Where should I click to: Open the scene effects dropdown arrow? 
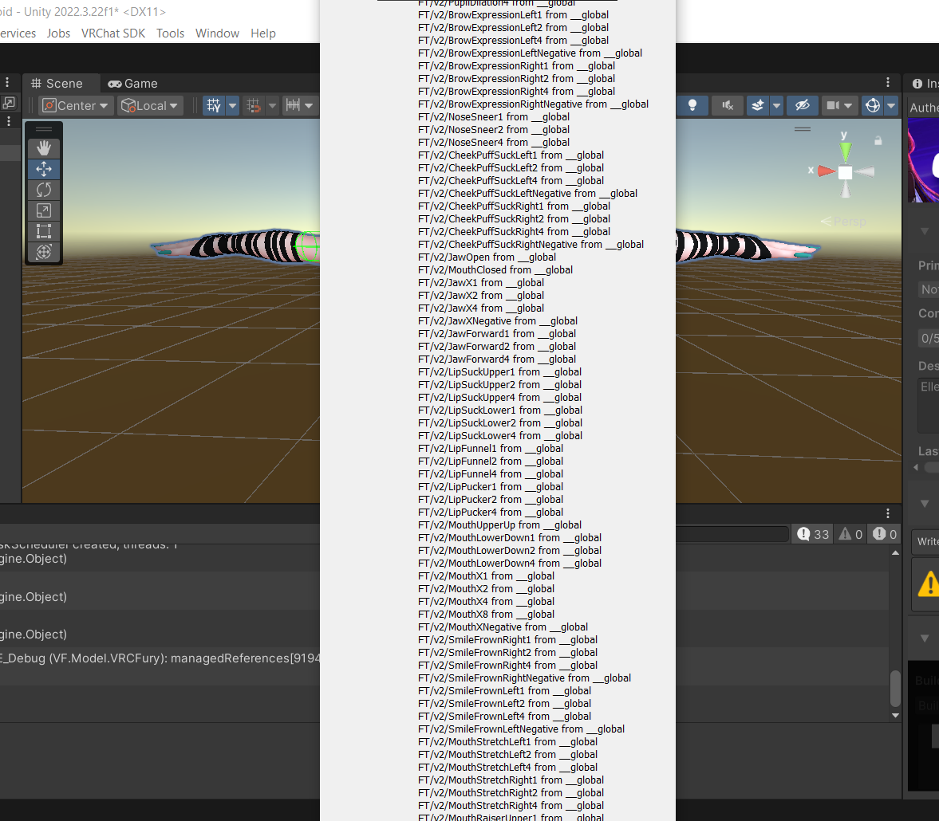tap(777, 106)
